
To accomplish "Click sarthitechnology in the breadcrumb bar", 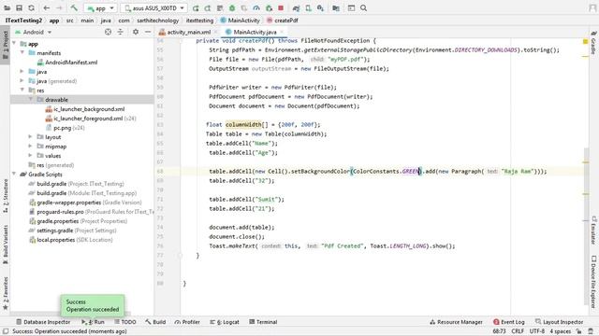I will 158,21.
